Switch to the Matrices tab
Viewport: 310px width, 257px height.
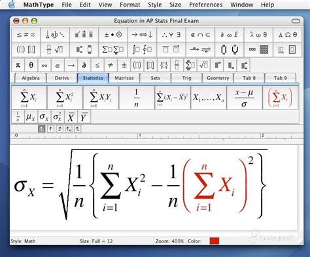coord(124,78)
